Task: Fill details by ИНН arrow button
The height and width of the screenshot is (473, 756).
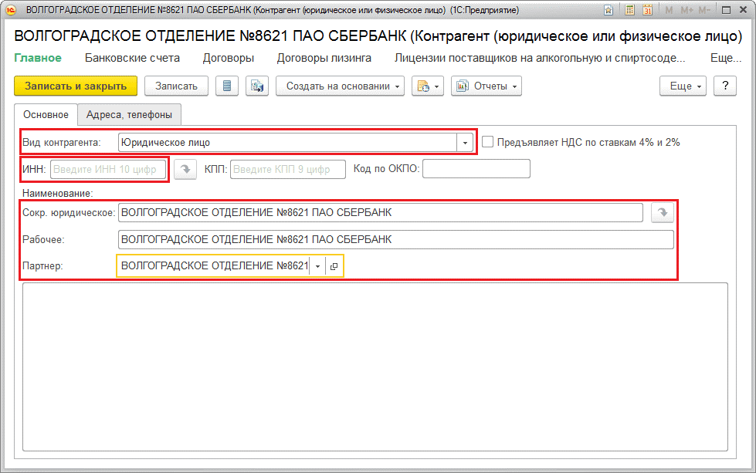Action: coord(185,169)
